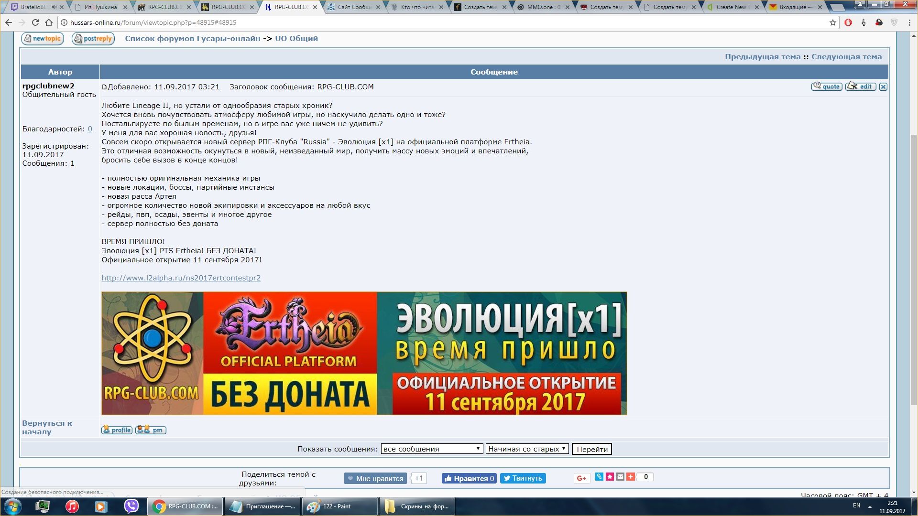The width and height of the screenshot is (918, 516).
Task: Click the red notification extension icon
Action: pyautogui.click(x=879, y=22)
